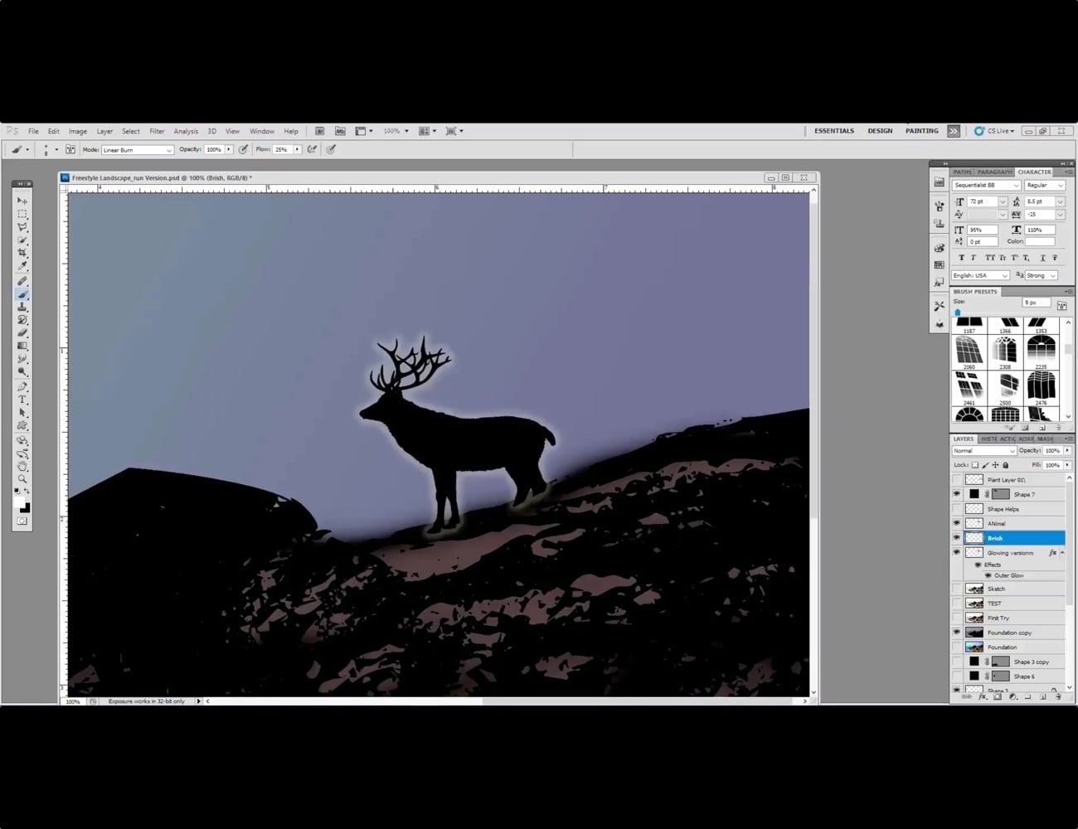Screen dimensions: 1078x829
Task: Hide the ANimal layer
Action: pyautogui.click(x=957, y=524)
